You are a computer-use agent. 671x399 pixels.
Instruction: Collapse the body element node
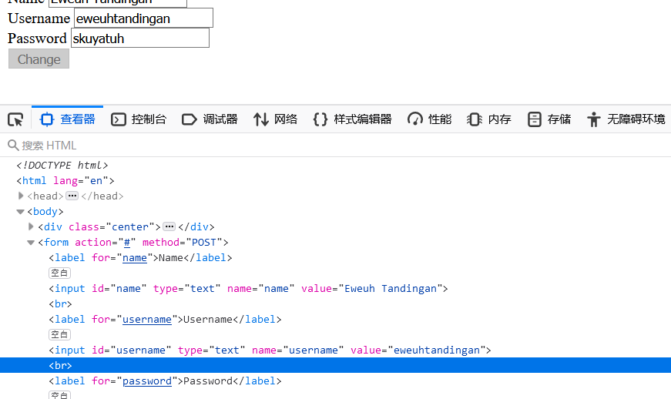tap(20, 212)
